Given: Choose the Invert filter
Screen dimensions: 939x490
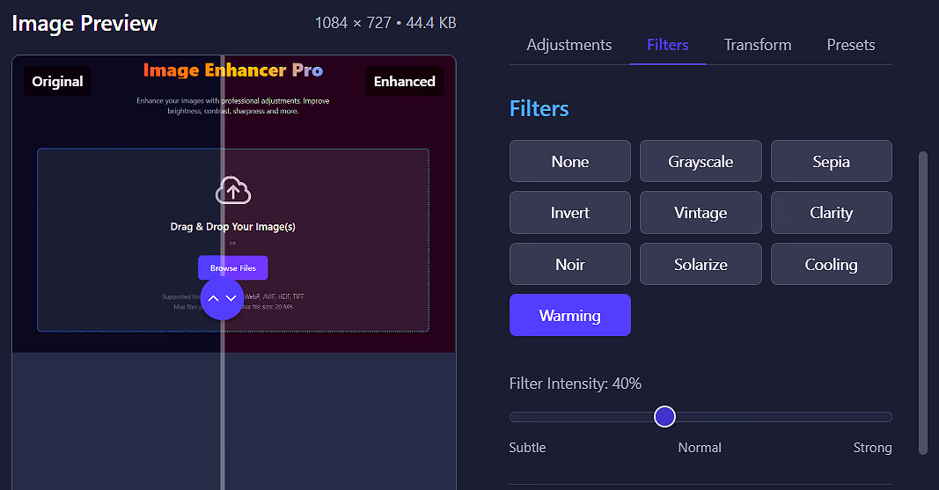Looking at the screenshot, I should 569,212.
